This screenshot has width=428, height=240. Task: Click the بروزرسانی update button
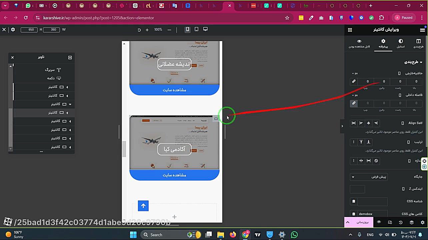[x=362, y=222]
